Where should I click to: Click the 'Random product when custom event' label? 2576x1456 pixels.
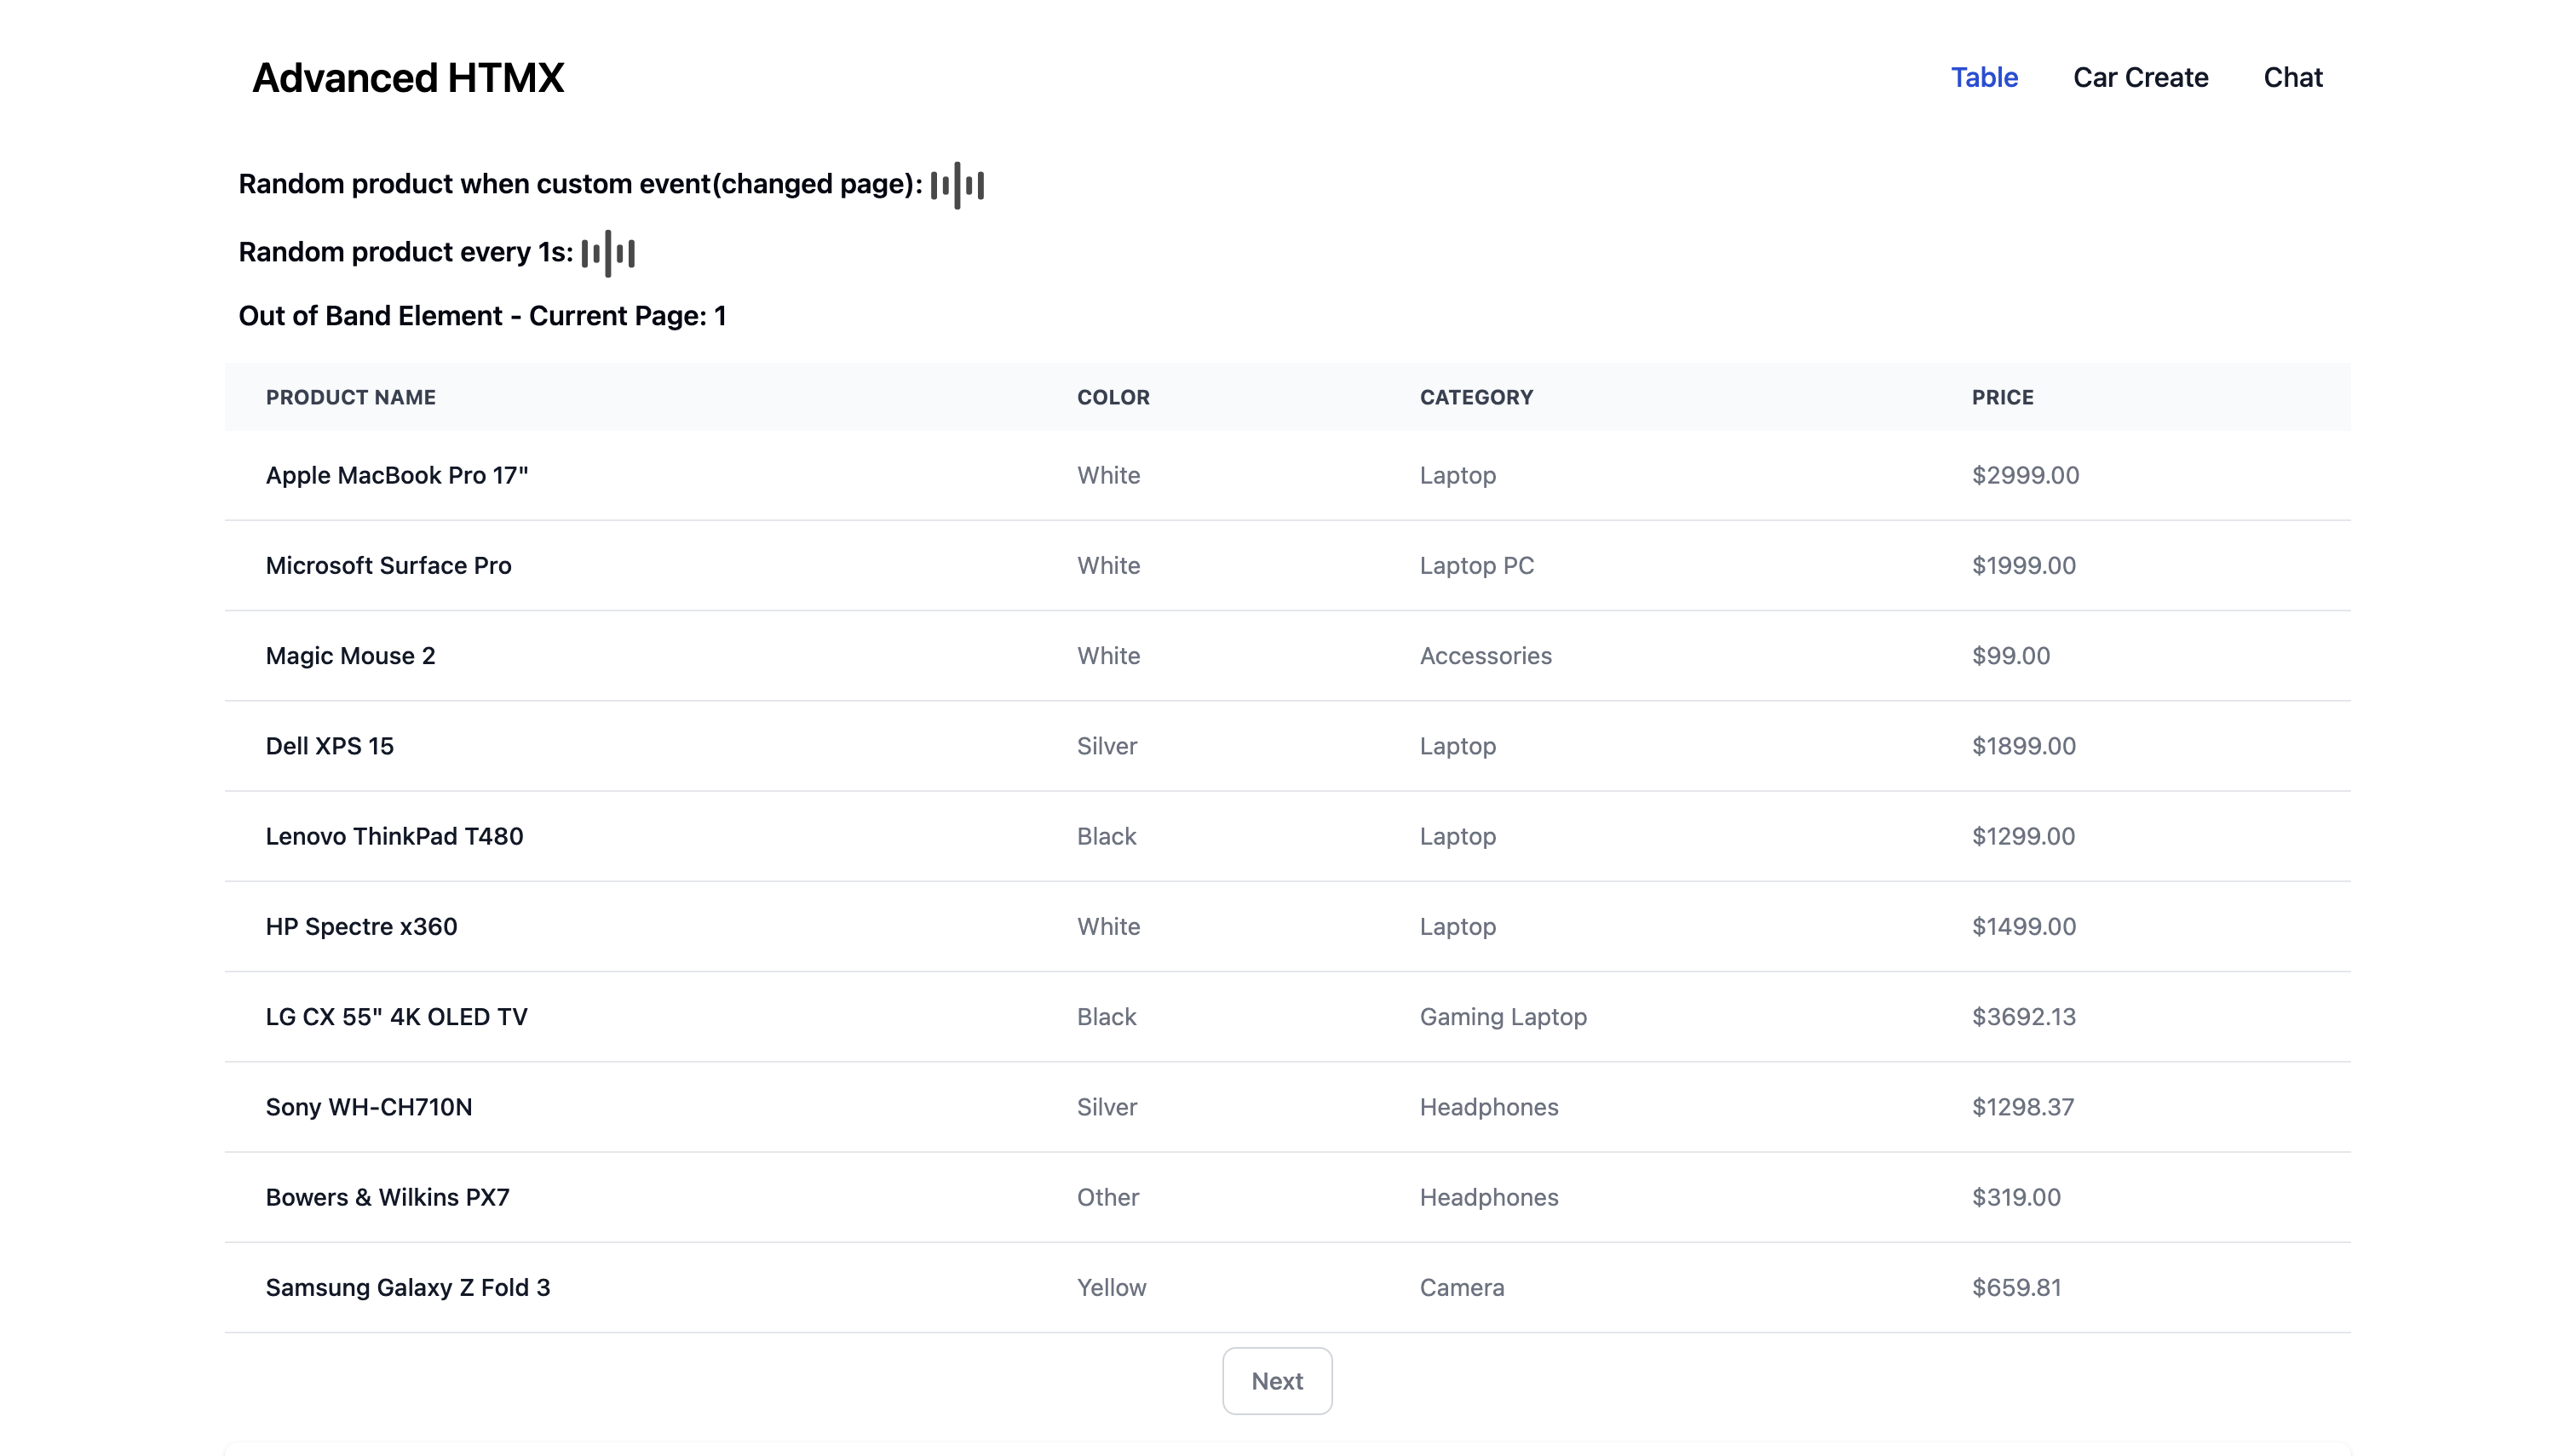[x=580, y=184]
